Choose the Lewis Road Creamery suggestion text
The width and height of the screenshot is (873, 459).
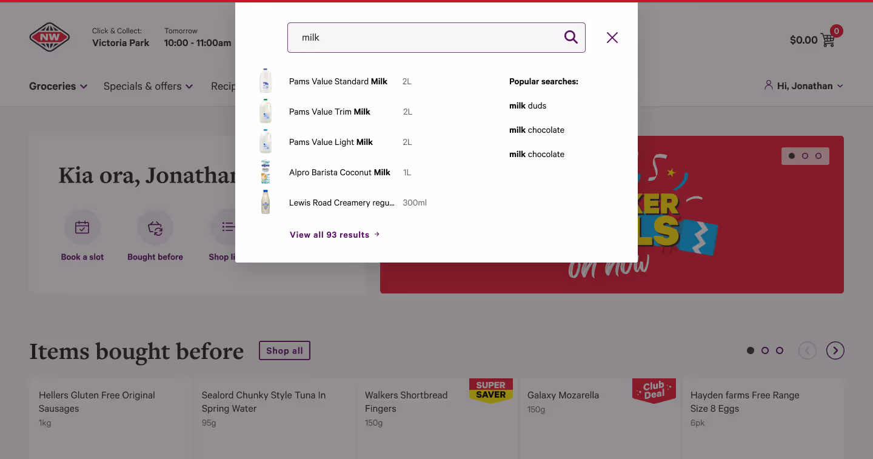[342, 203]
